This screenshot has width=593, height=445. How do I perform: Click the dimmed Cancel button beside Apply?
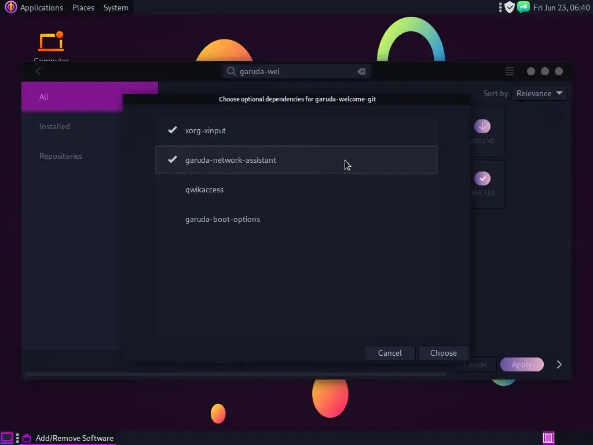click(475, 365)
